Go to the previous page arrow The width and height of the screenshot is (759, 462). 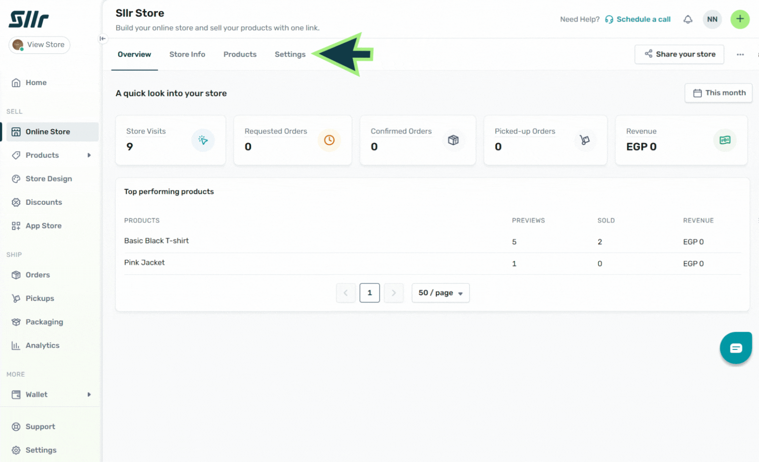[346, 293]
